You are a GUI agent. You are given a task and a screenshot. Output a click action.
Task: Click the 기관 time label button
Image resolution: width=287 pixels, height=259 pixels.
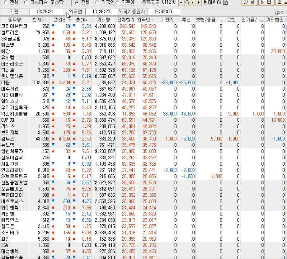(x=14, y=12)
